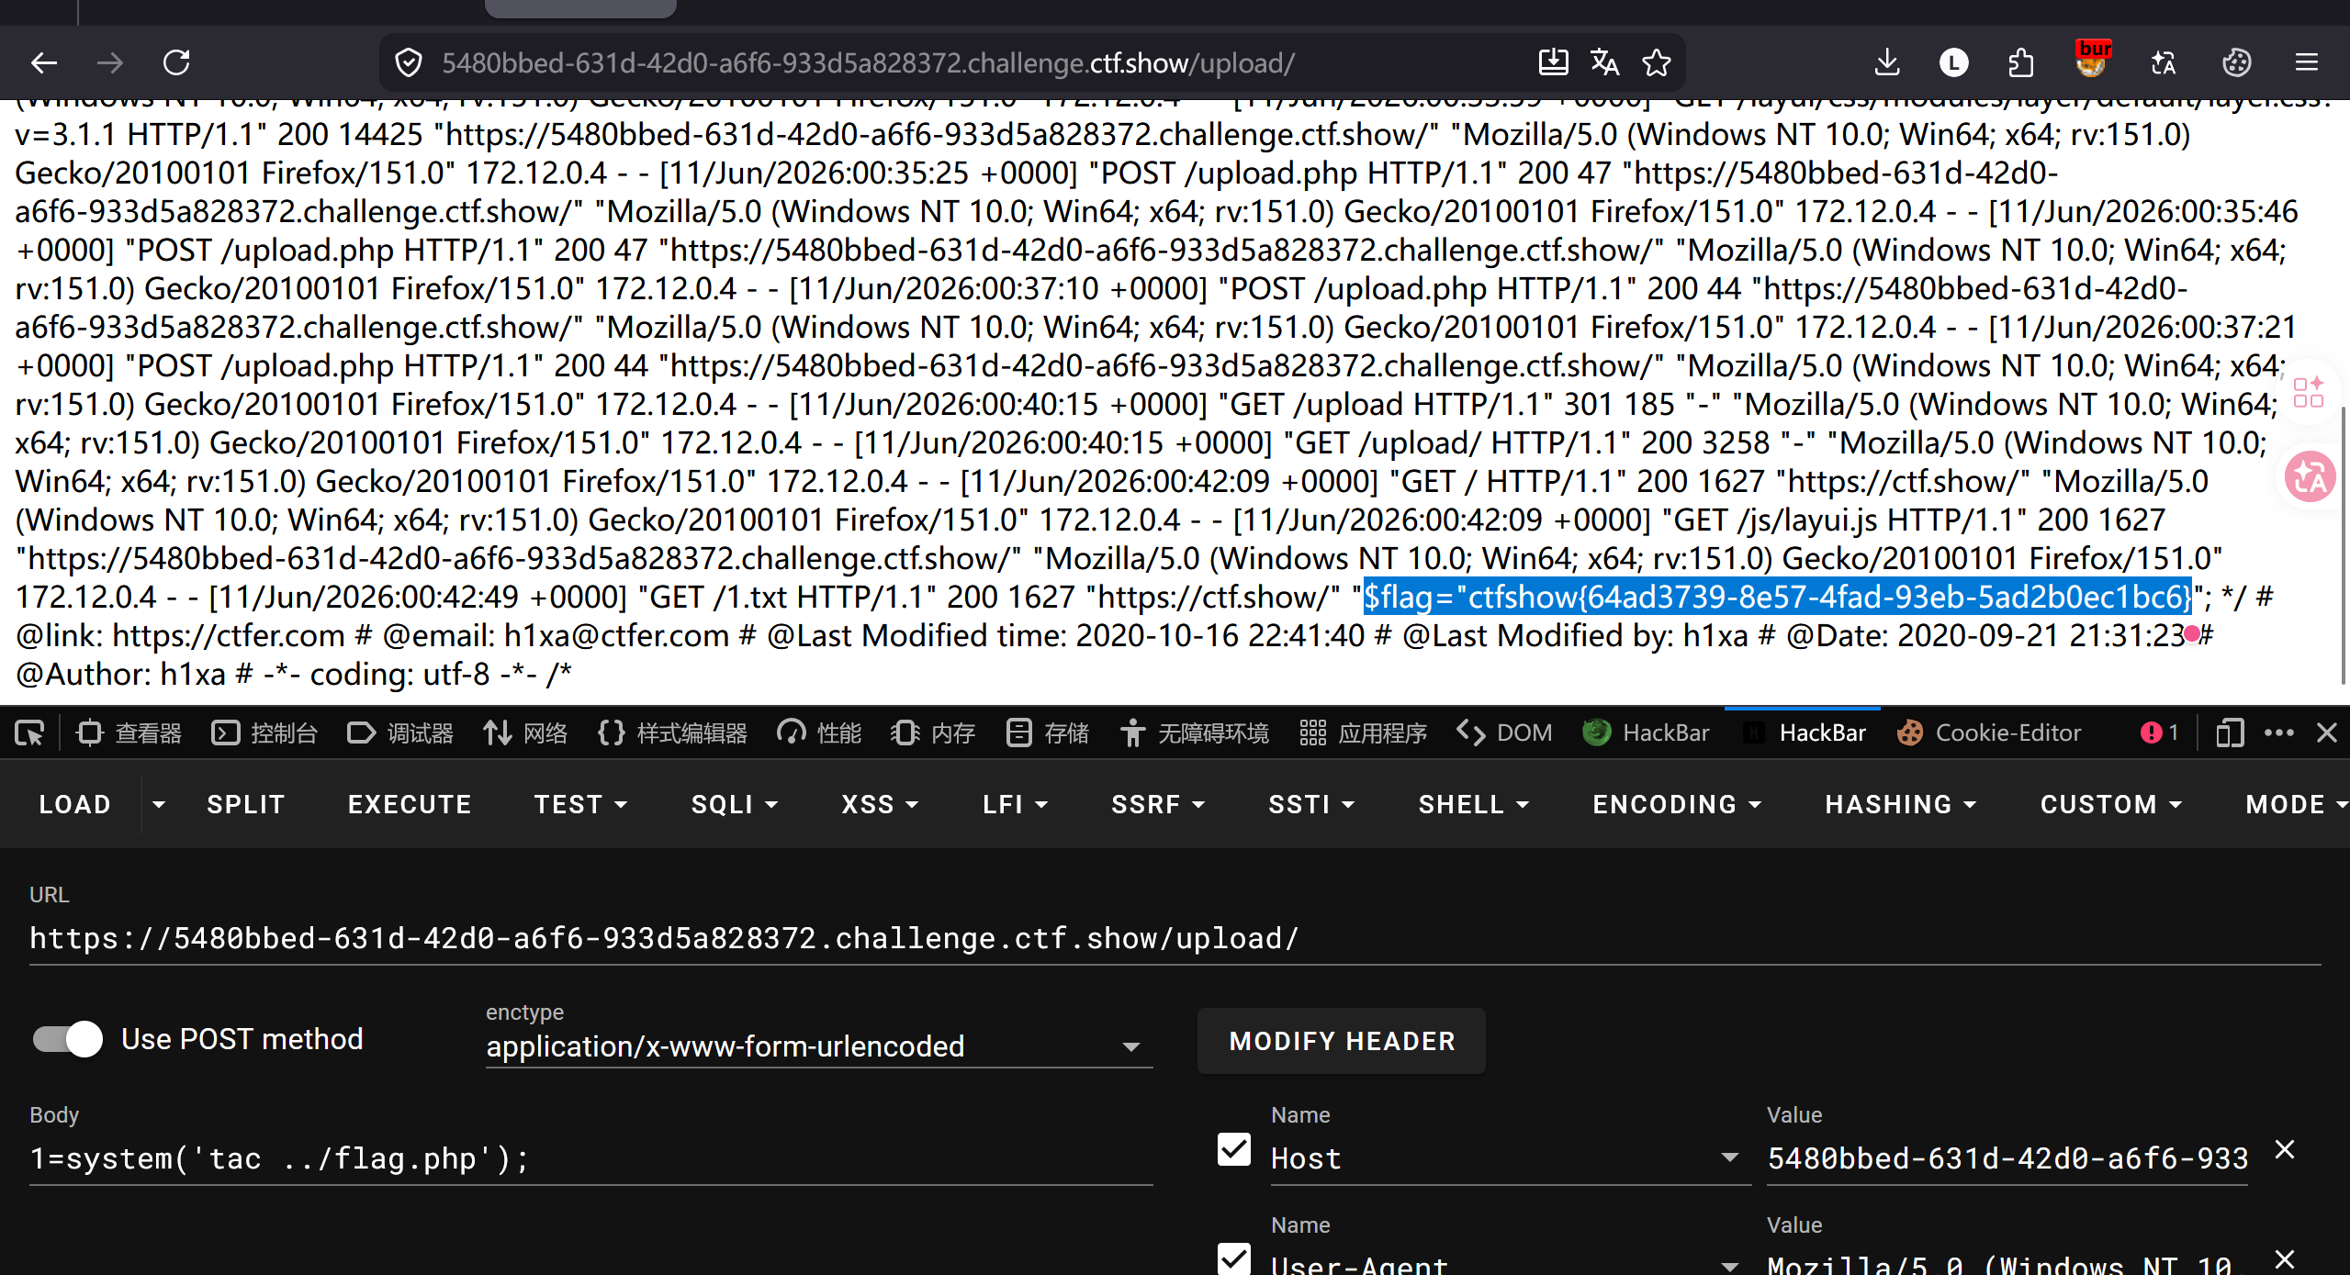Open the site security shield info
Screen dimensions: 2350x1275
pyautogui.click(x=409, y=63)
